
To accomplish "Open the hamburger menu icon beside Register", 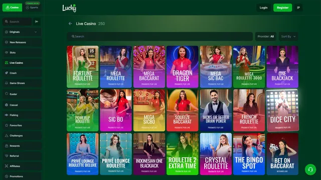I will click(298, 8).
